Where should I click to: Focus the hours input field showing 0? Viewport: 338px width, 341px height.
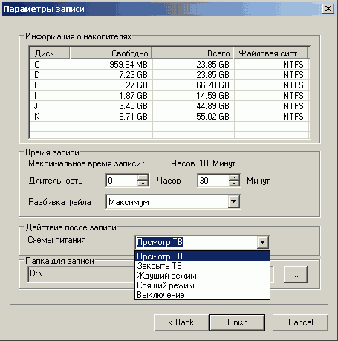tap(122, 181)
